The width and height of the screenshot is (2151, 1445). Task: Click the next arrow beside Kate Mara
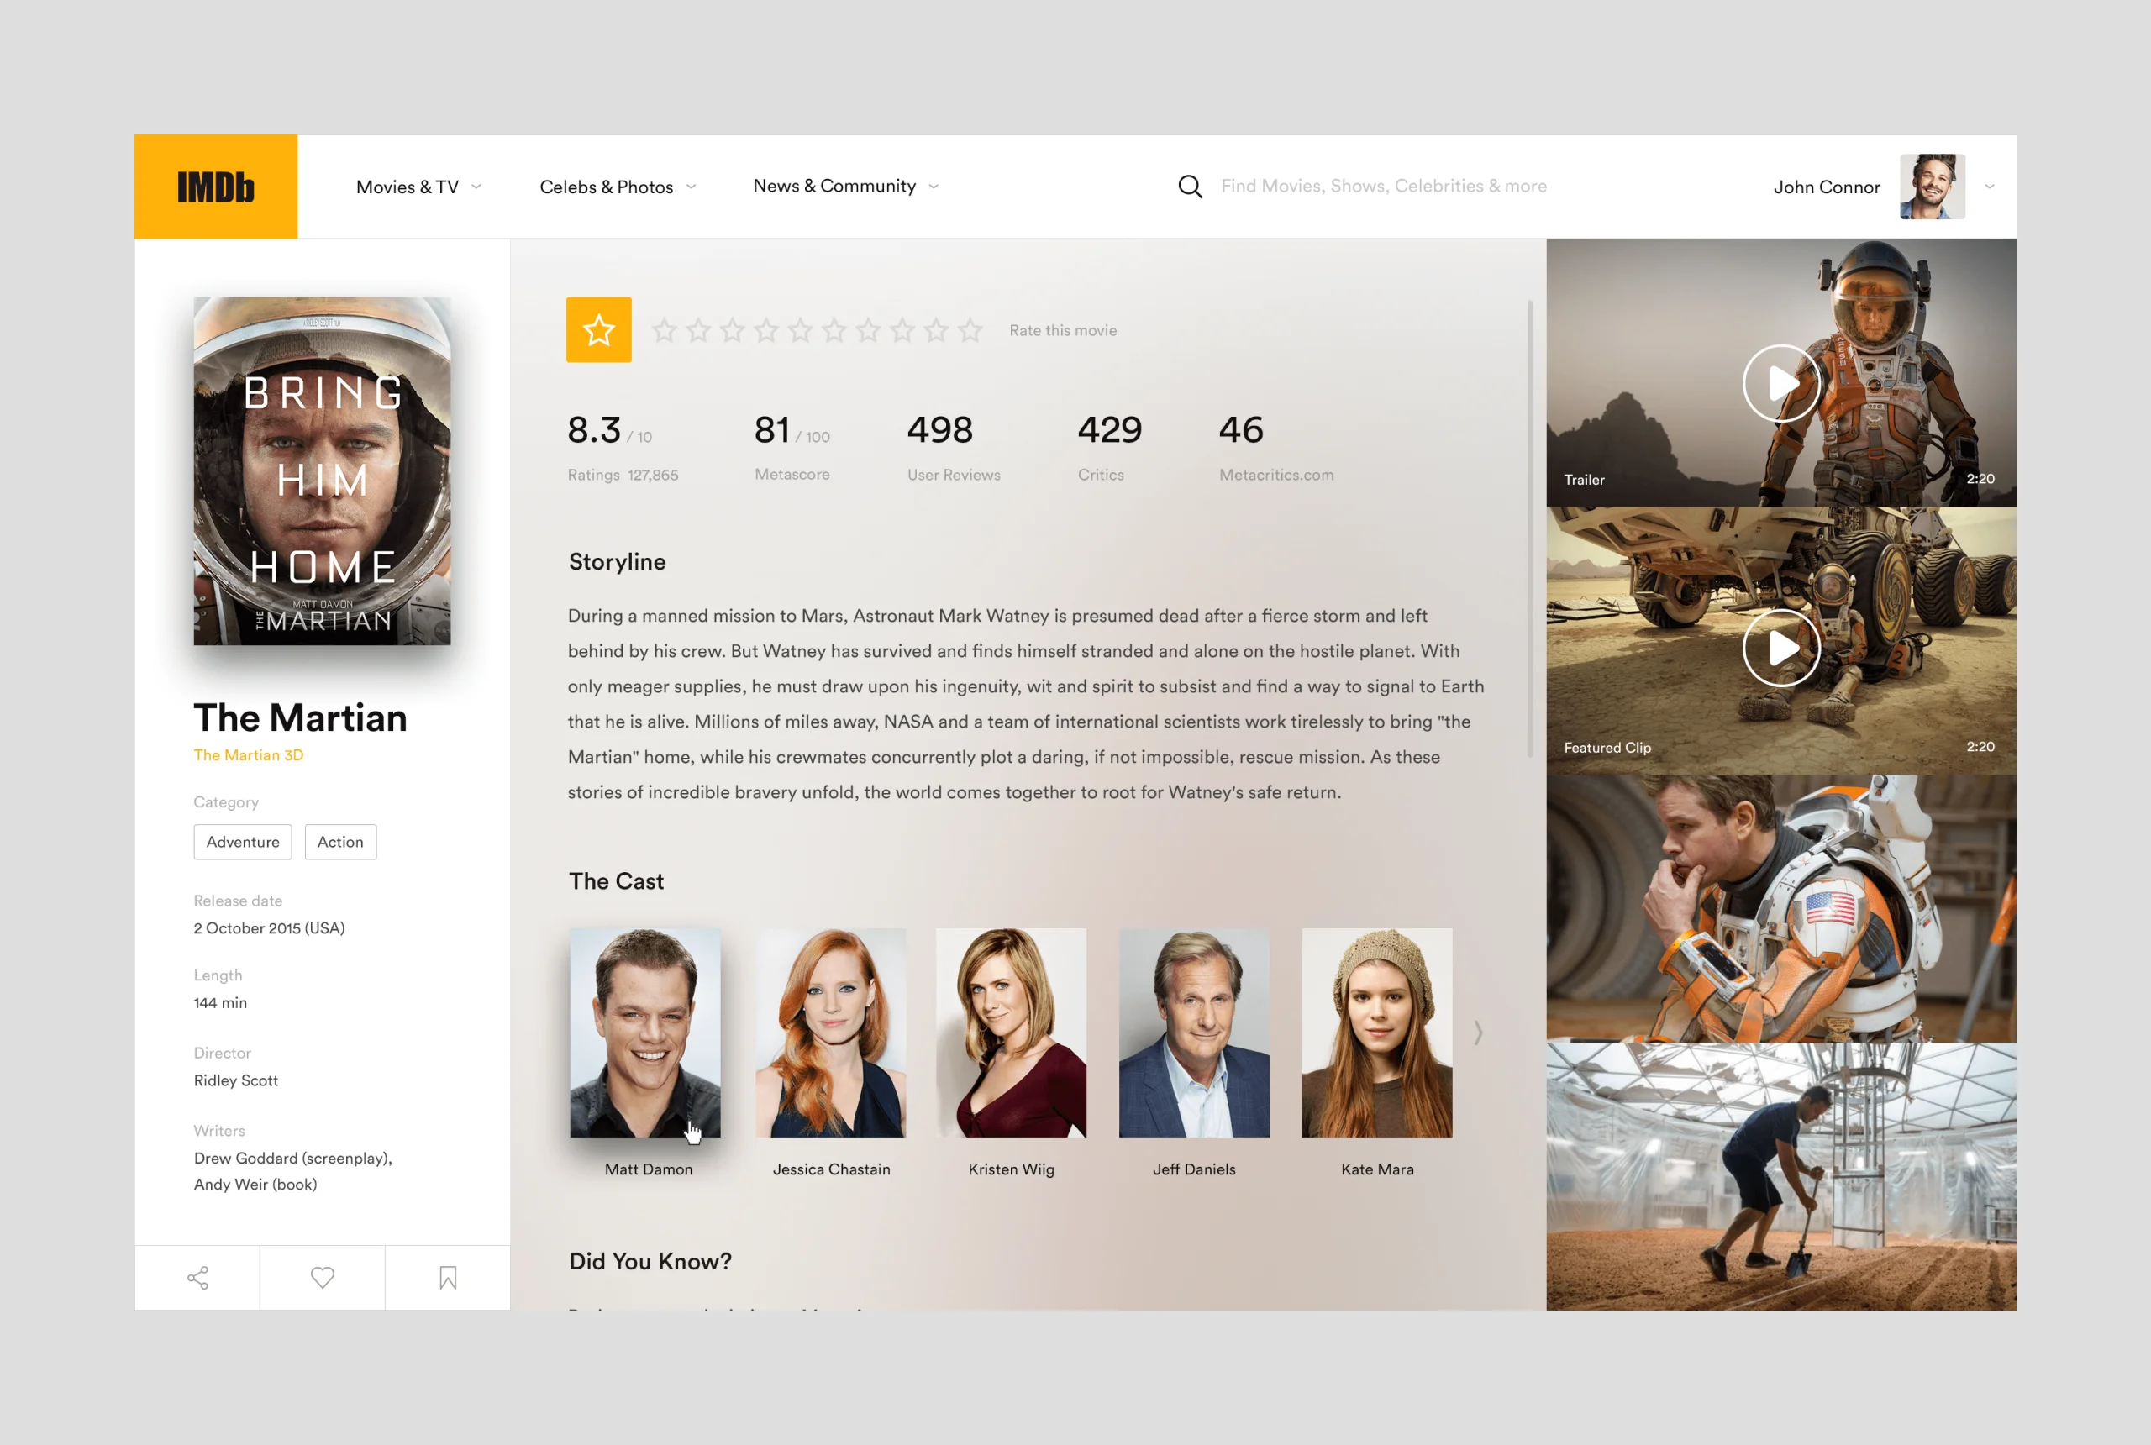pyautogui.click(x=1478, y=1033)
